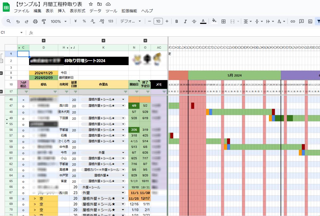Select cell showing 2024/11/29 date
This screenshot has width=320, height=216.
(44, 73)
